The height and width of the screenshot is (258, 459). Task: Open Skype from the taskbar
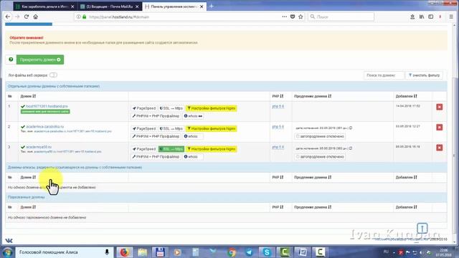tap(267, 252)
